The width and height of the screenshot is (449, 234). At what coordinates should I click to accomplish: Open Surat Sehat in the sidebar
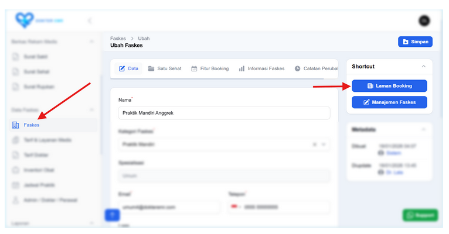[x=53, y=72]
